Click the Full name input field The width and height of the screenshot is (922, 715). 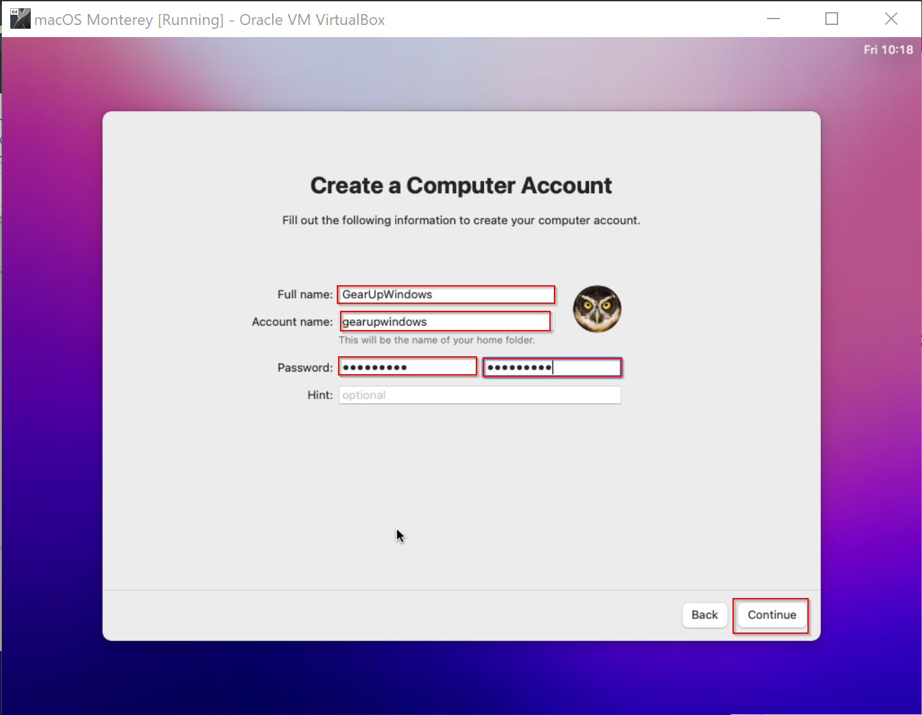[446, 294]
